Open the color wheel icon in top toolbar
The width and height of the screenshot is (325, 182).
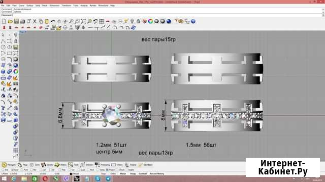click(x=150, y=21)
